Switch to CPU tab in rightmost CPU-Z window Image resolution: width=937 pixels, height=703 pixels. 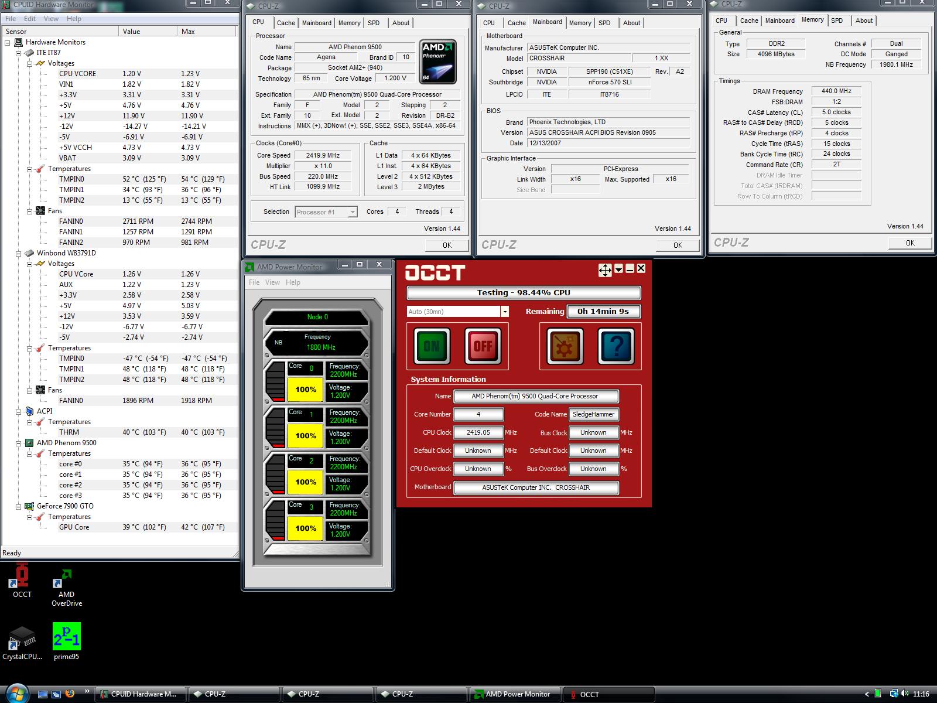[x=721, y=21]
